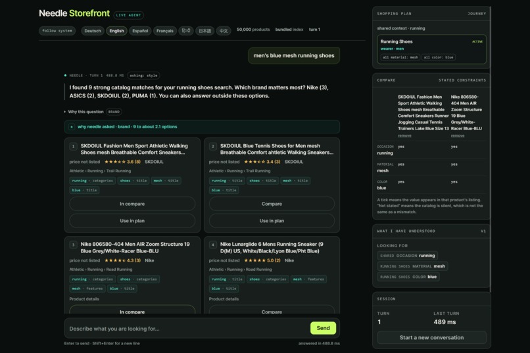Click the asking: style badge

143,76
